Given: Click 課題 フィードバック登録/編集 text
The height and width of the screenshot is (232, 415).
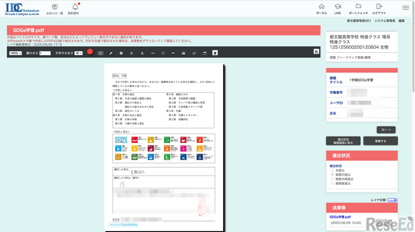Looking at the screenshot, I should [x=350, y=57].
